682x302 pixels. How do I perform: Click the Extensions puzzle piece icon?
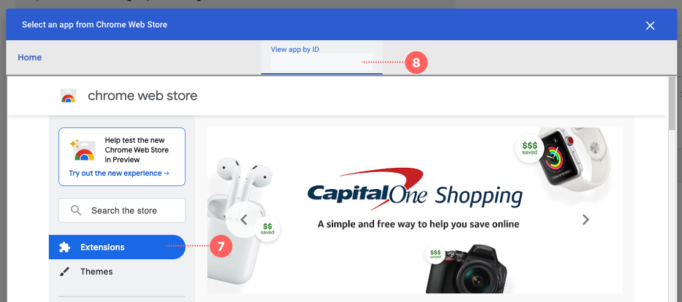pyautogui.click(x=65, y=247)
